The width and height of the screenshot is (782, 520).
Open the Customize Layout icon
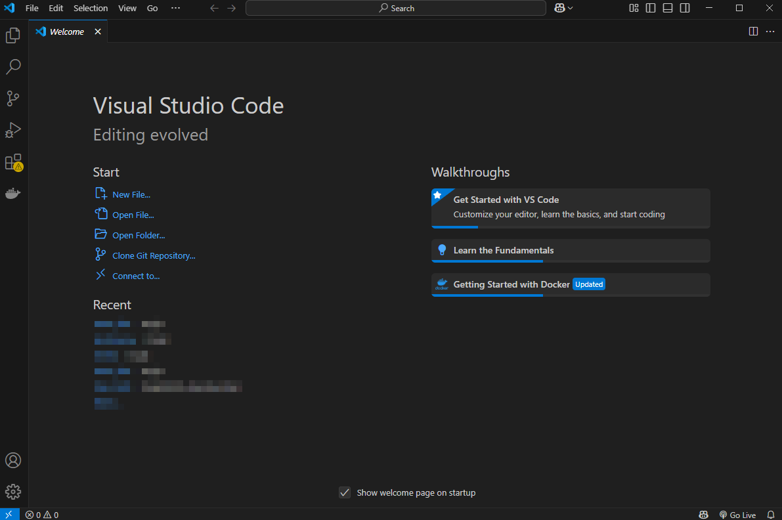click(x=634, y=8)
